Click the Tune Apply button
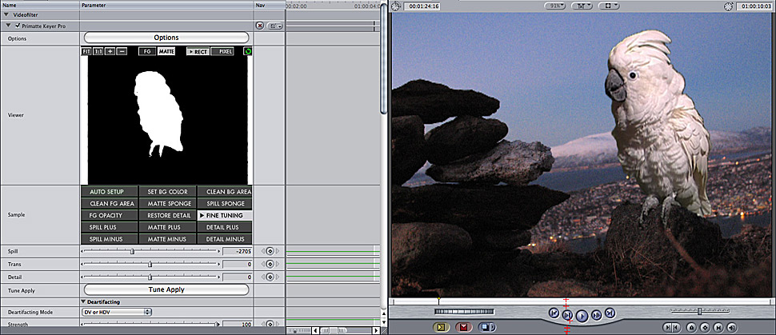 [166, 289]
